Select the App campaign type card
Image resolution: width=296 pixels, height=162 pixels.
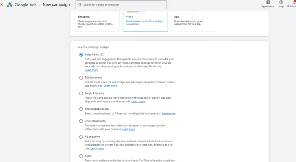click(193, 21)
